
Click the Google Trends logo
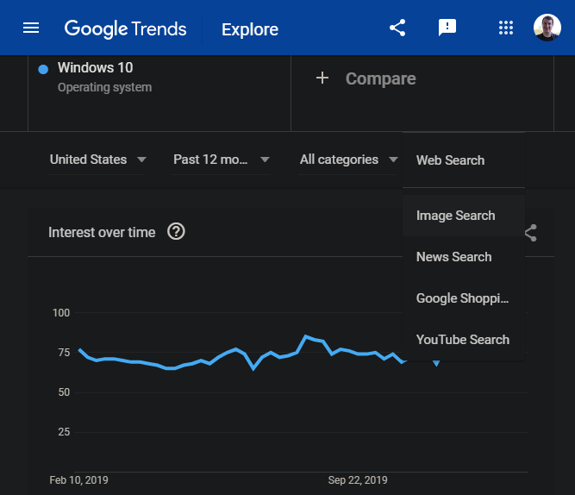[126, 28]
